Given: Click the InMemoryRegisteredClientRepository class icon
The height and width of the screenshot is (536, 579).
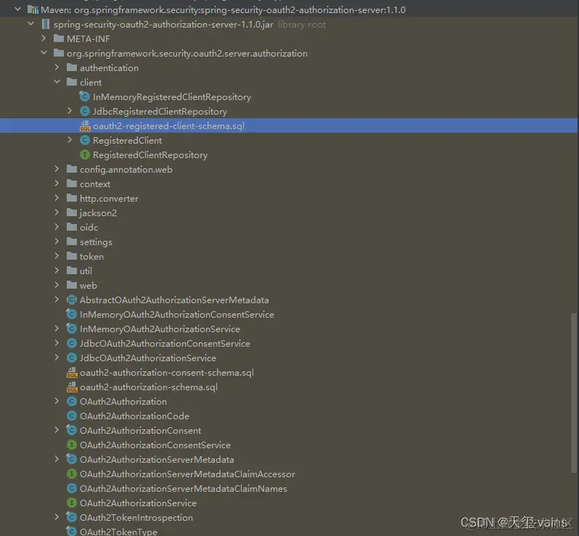Looking at the screenshot, I should [85, 96].
